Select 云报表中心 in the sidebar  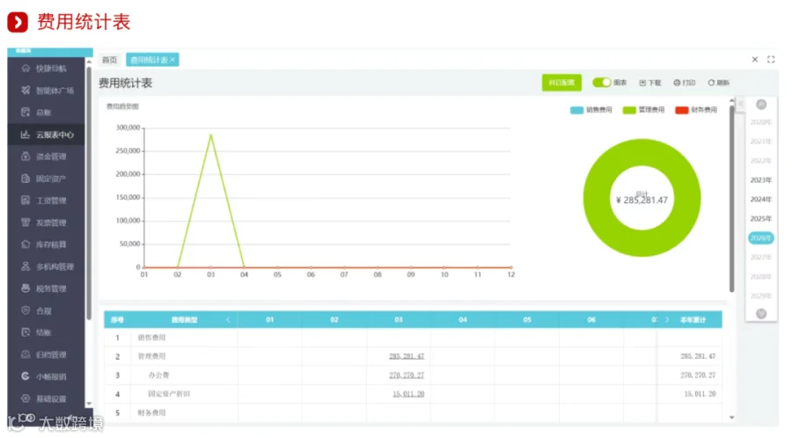(46, 135)
